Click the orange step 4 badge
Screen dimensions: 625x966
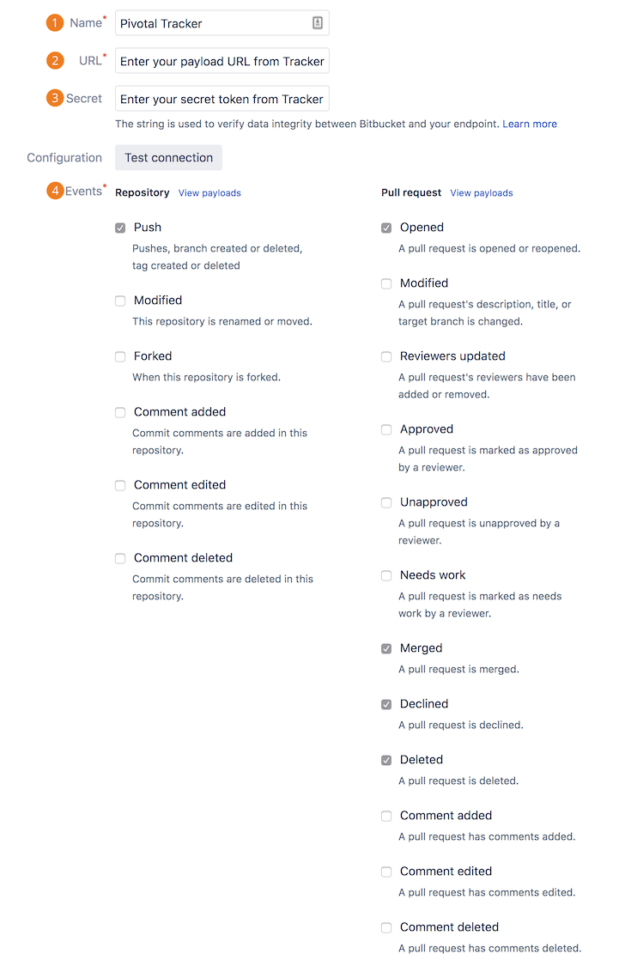55,191
